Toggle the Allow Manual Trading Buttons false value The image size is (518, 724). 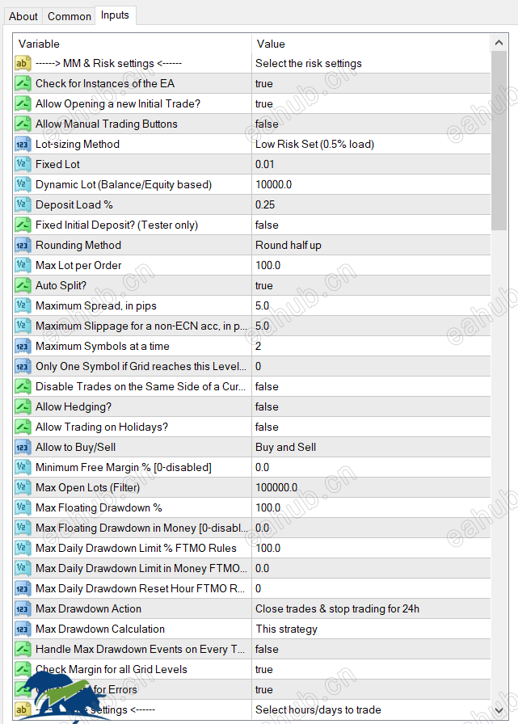point(371,124)
